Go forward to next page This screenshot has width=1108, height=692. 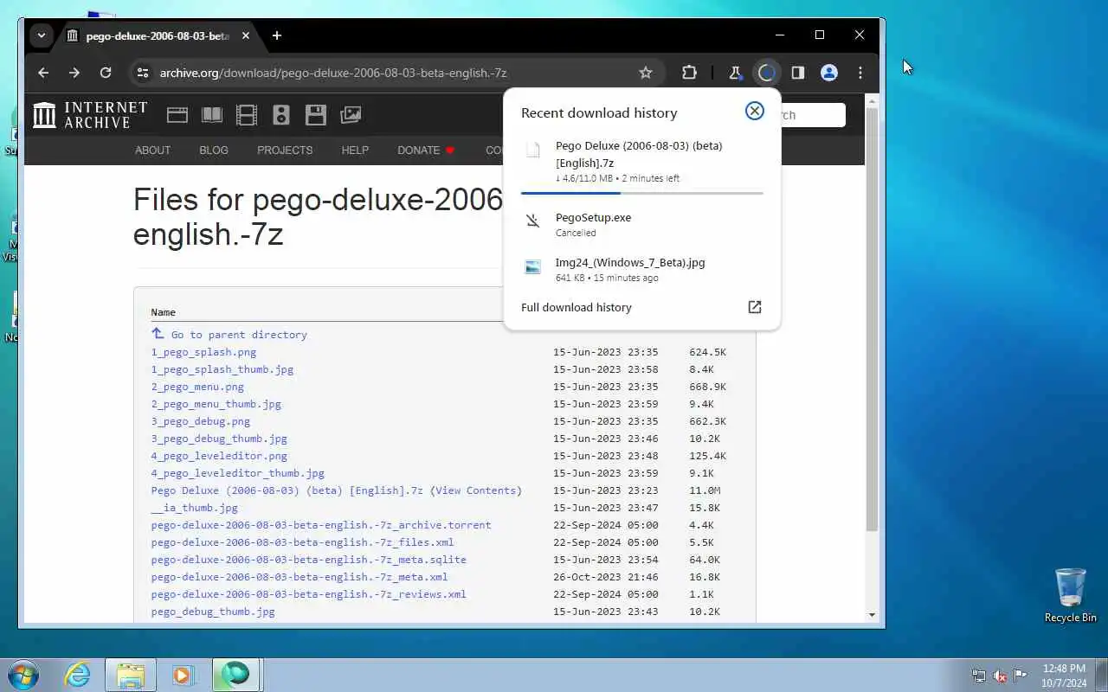tap(74, 73)
